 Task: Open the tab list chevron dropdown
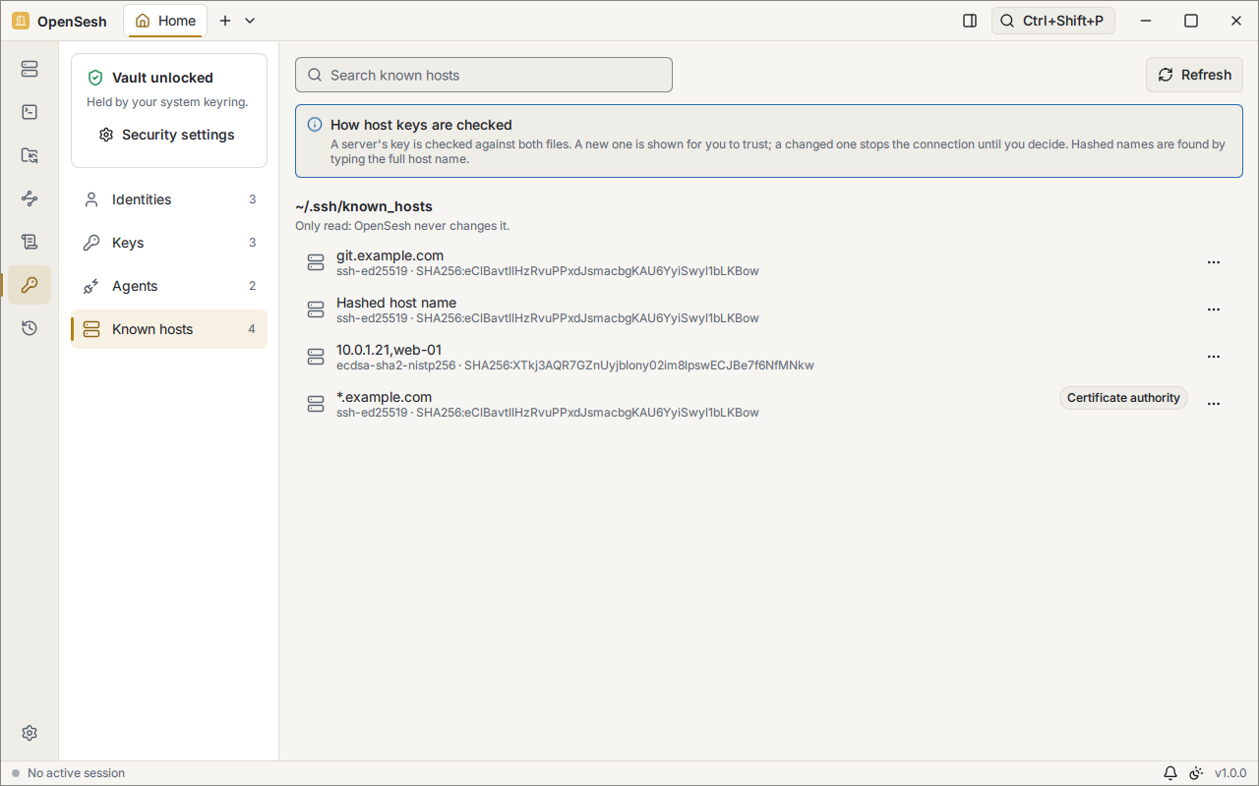250,21
